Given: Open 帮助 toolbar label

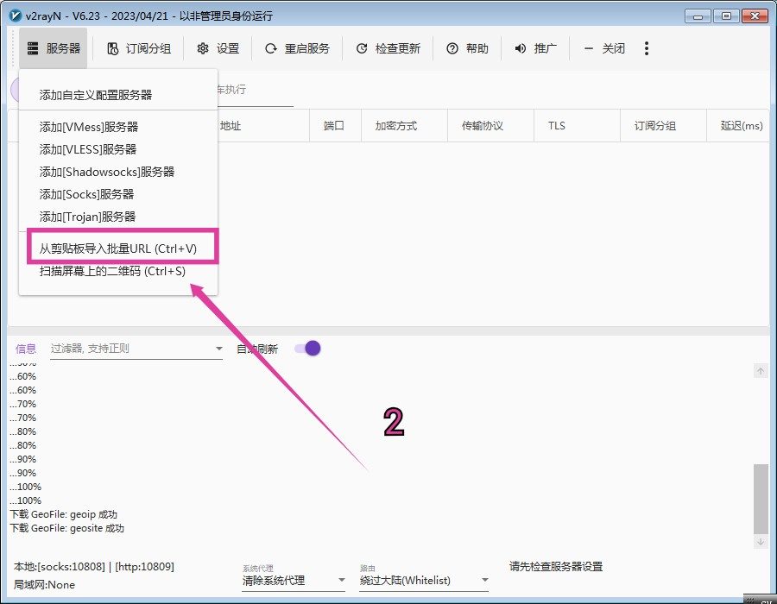Looking at the screenshot, I should click(477, 48).
